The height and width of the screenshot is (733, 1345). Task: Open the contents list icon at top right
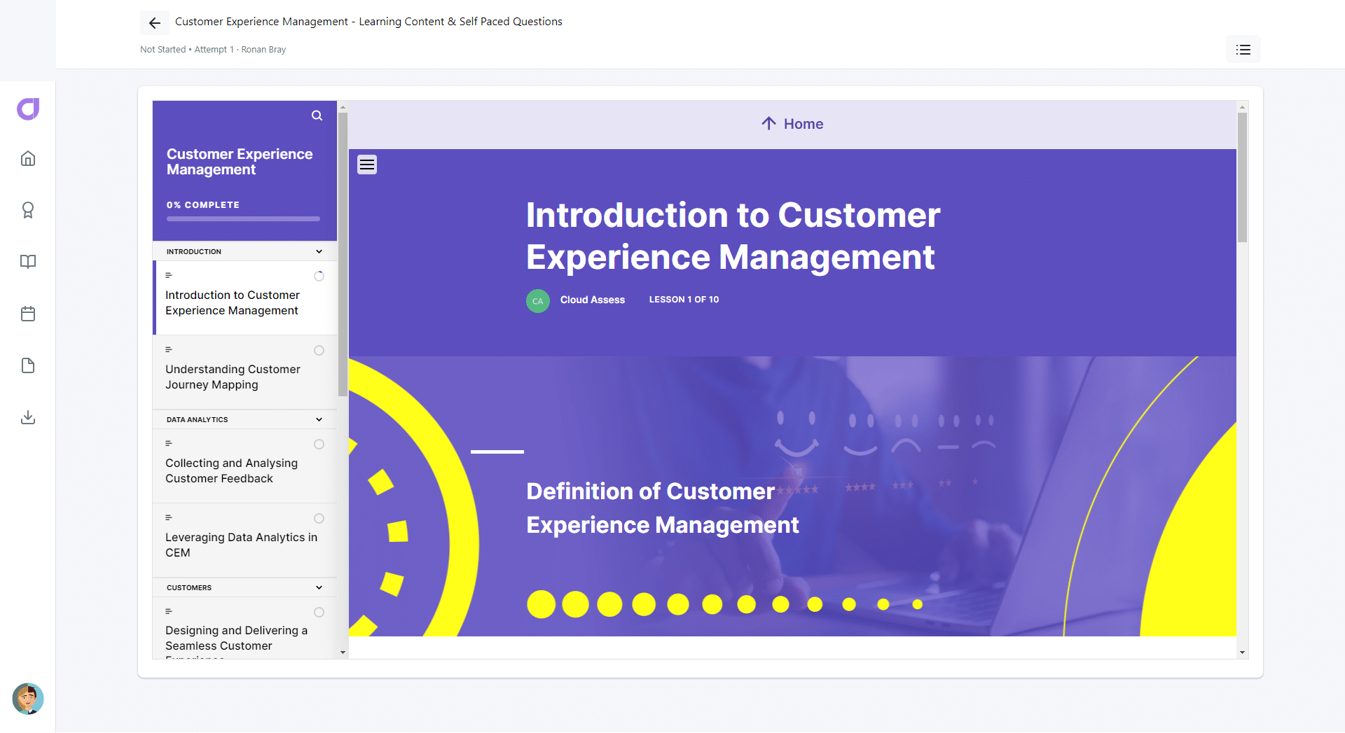[1243, 50]
